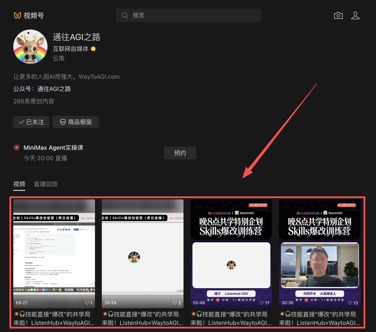Open the 28:29 video thumbnail

pos(142,249)
